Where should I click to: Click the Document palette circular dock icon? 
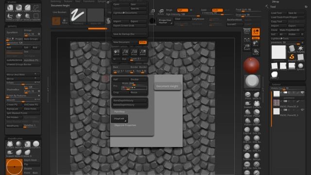108,2
